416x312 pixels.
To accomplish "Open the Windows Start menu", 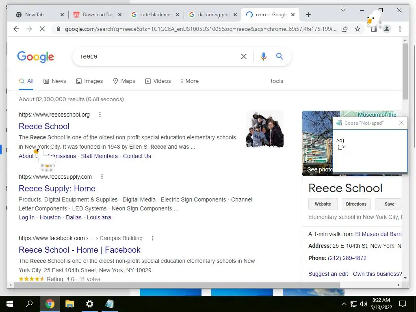I will (10, 304).
